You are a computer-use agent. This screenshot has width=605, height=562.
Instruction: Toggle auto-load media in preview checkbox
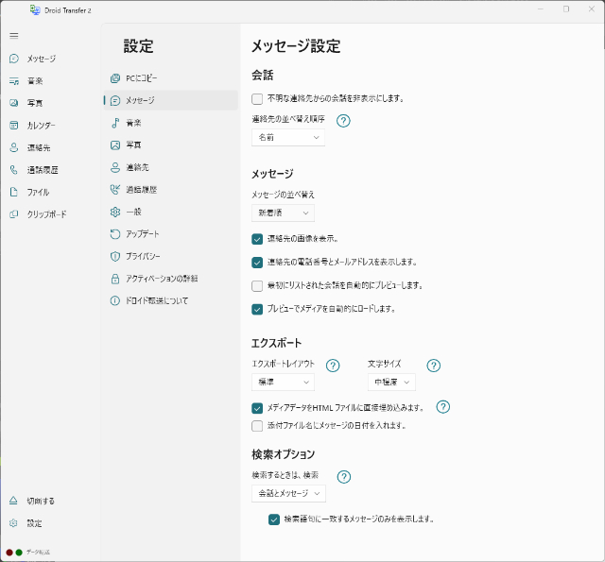pos(257,309)
